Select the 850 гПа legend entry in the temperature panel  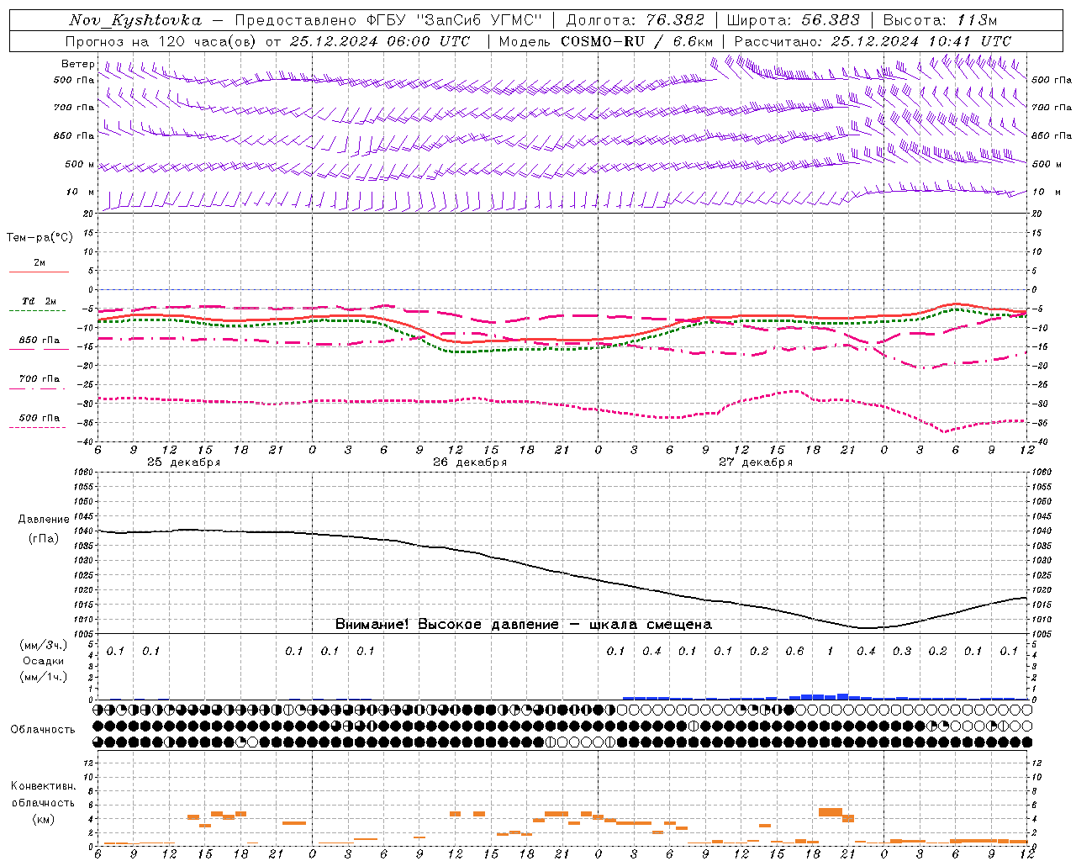coord(40,341)
